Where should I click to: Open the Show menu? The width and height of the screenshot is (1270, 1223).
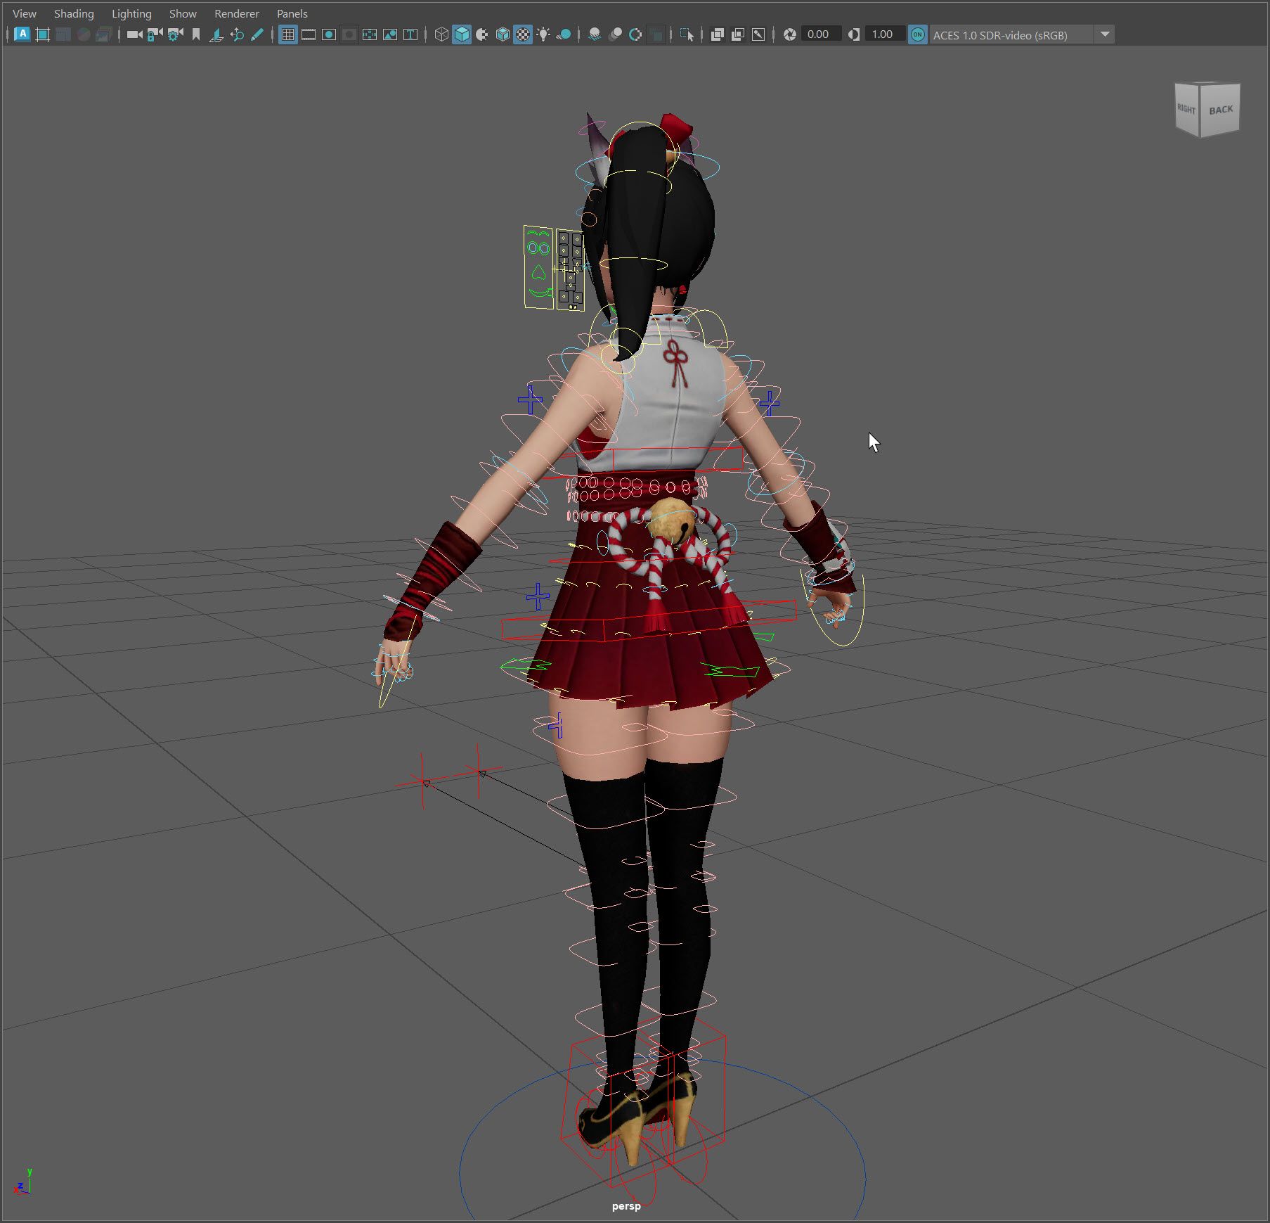pyautogui.click(x=183, y=13)
